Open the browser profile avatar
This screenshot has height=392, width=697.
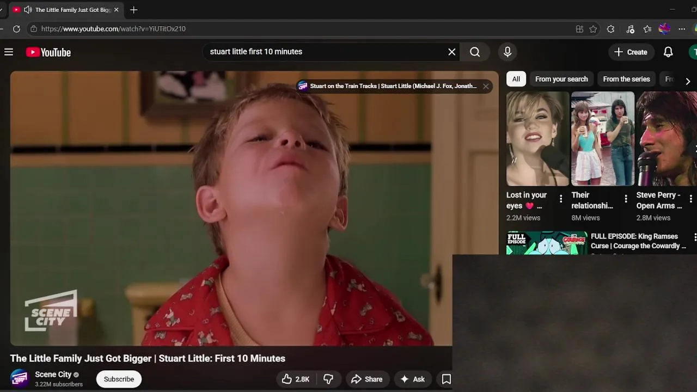[x=664, y=29]
